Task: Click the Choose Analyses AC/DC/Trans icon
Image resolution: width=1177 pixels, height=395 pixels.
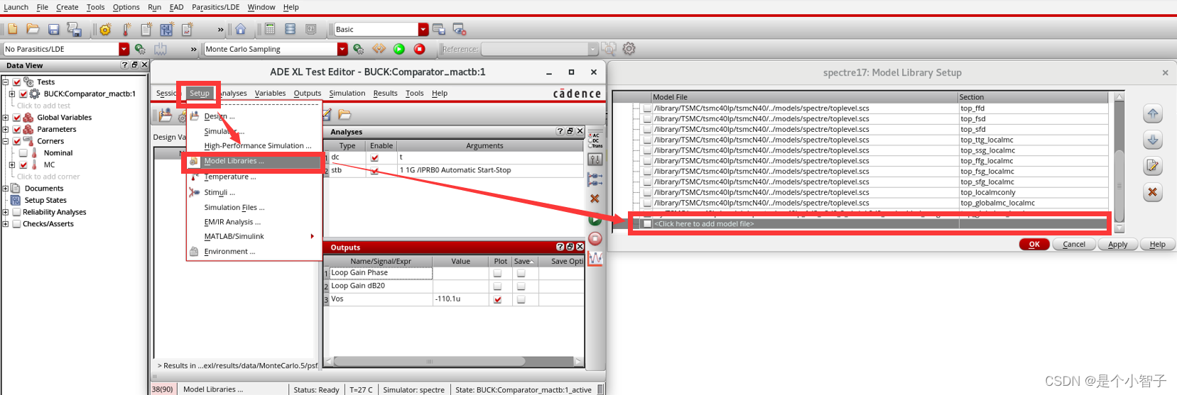Action: (x=595, y=140)
